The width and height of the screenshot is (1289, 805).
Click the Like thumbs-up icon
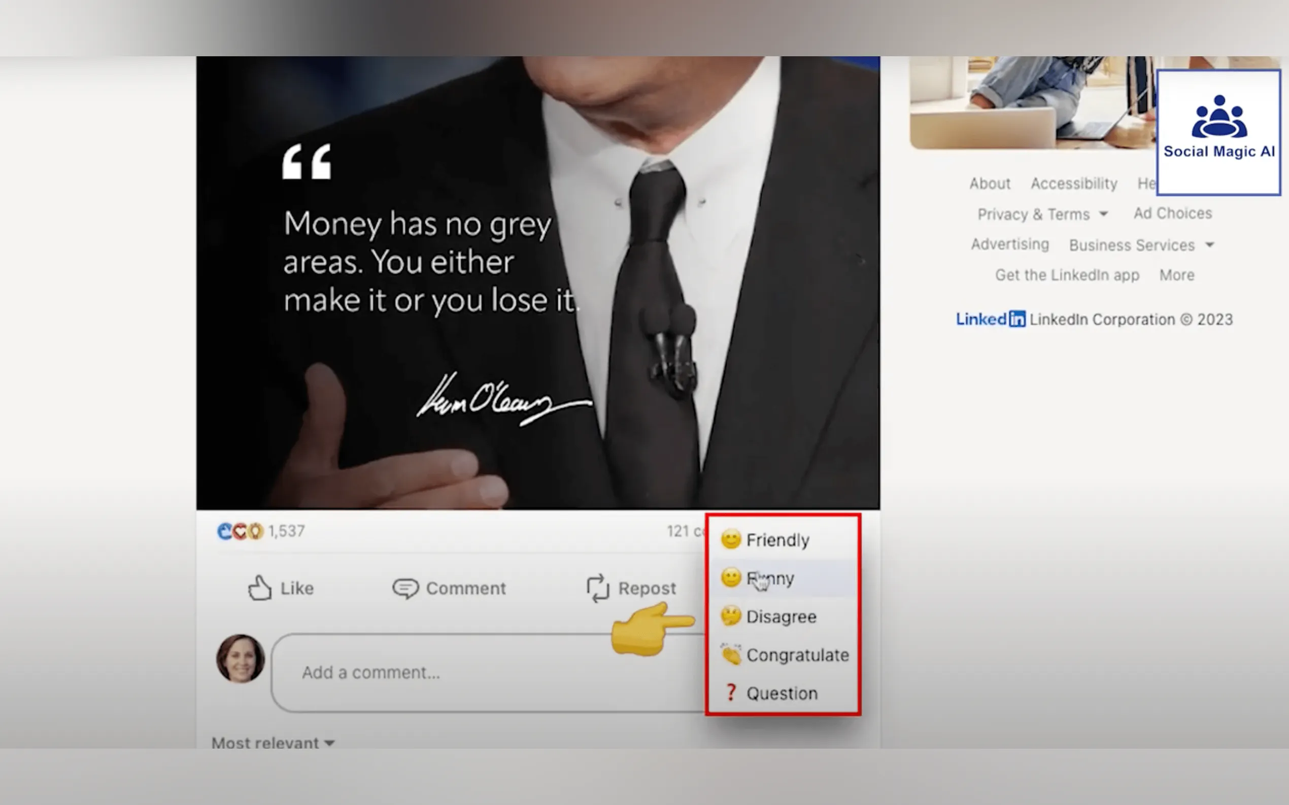[x=259, y=588]
